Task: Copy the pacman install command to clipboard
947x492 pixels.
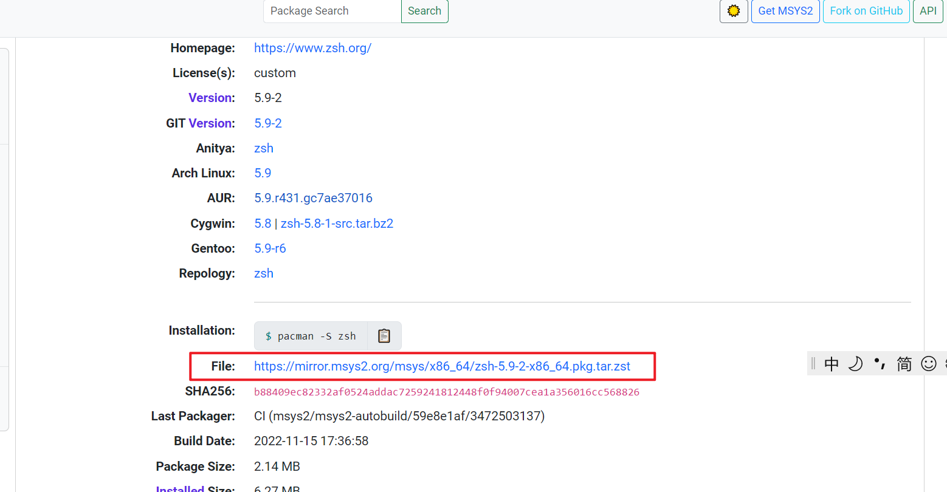Action: (384, 336)
